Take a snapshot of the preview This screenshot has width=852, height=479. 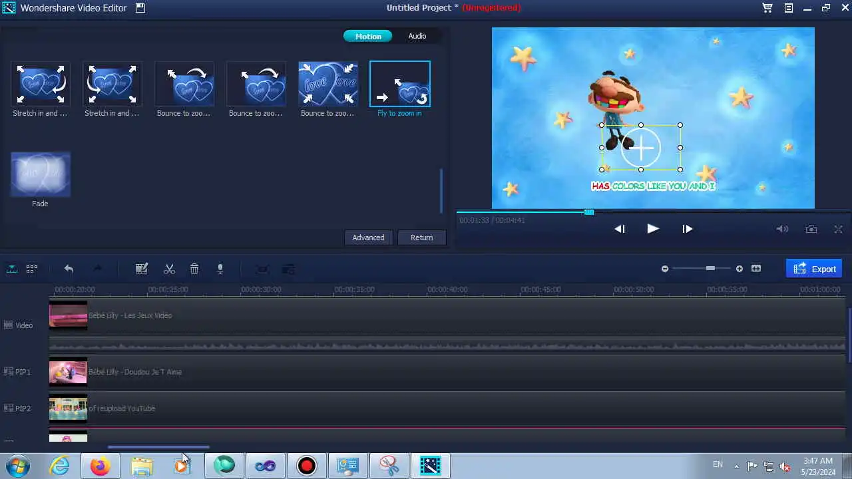811,229
